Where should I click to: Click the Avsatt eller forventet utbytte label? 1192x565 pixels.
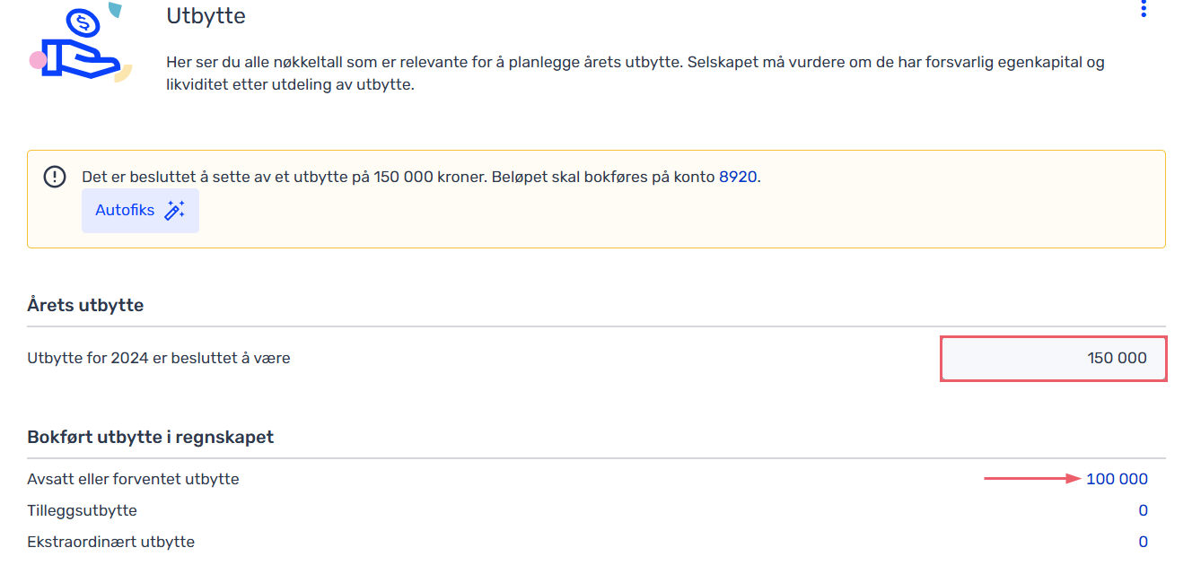pos(133,479)
